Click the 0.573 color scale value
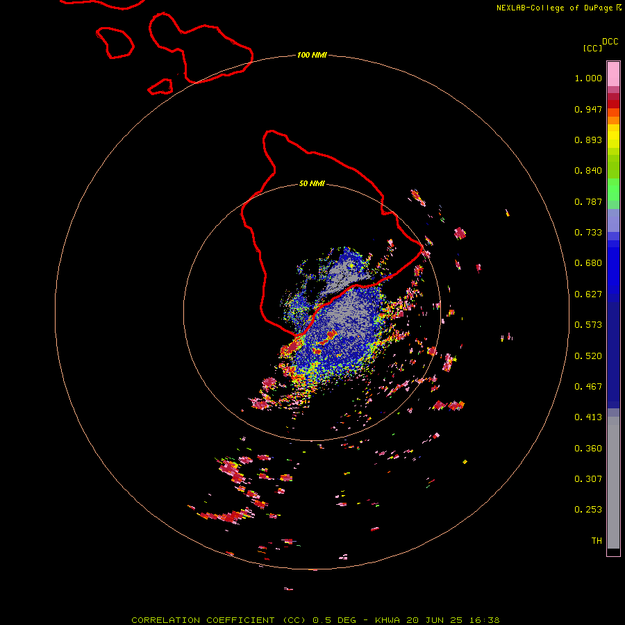625x625 pixels. click(x=588, y=325)
